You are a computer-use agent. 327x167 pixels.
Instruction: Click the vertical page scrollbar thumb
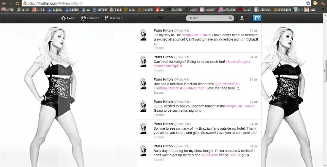pos(325,71)
